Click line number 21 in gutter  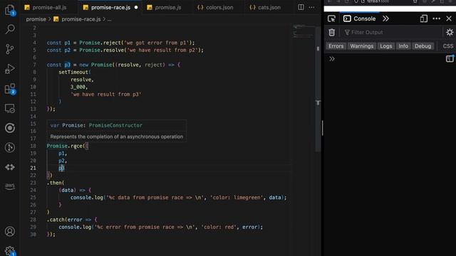(x=33, y=168)
